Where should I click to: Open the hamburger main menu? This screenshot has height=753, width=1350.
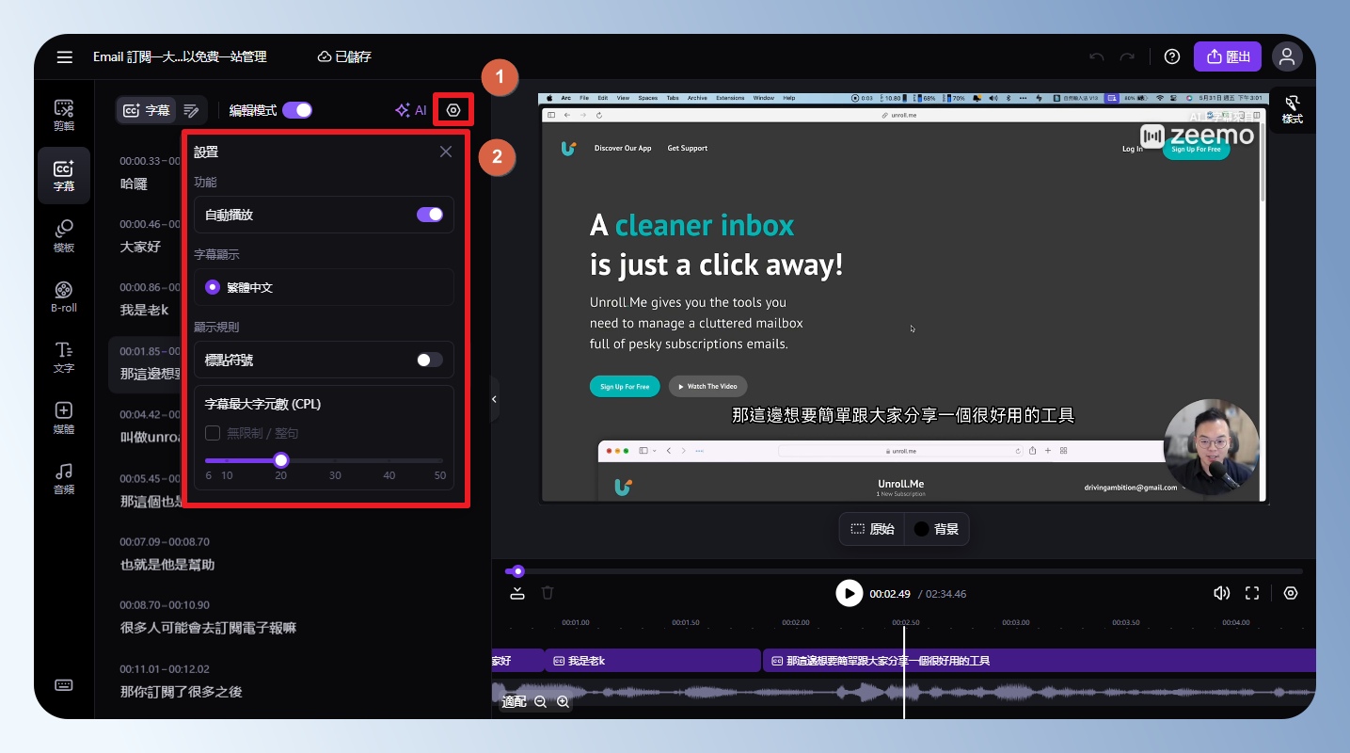64,57
